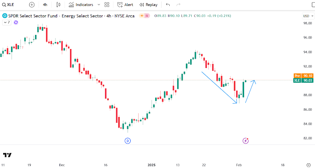The width and height of the screenshot is (315, 168).
Task: Click the 13 date label on time axis
Action: click(x=178, y=165)
